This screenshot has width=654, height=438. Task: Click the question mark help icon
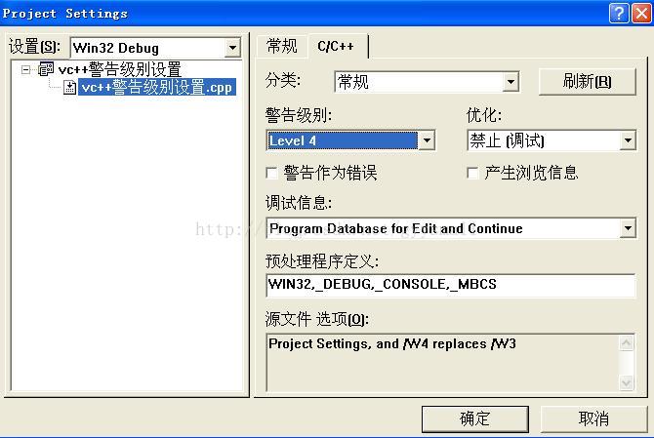coord(619,14)
